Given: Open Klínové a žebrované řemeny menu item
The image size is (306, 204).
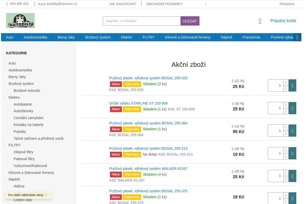Looking at the screenshot, I should (188, 37).
